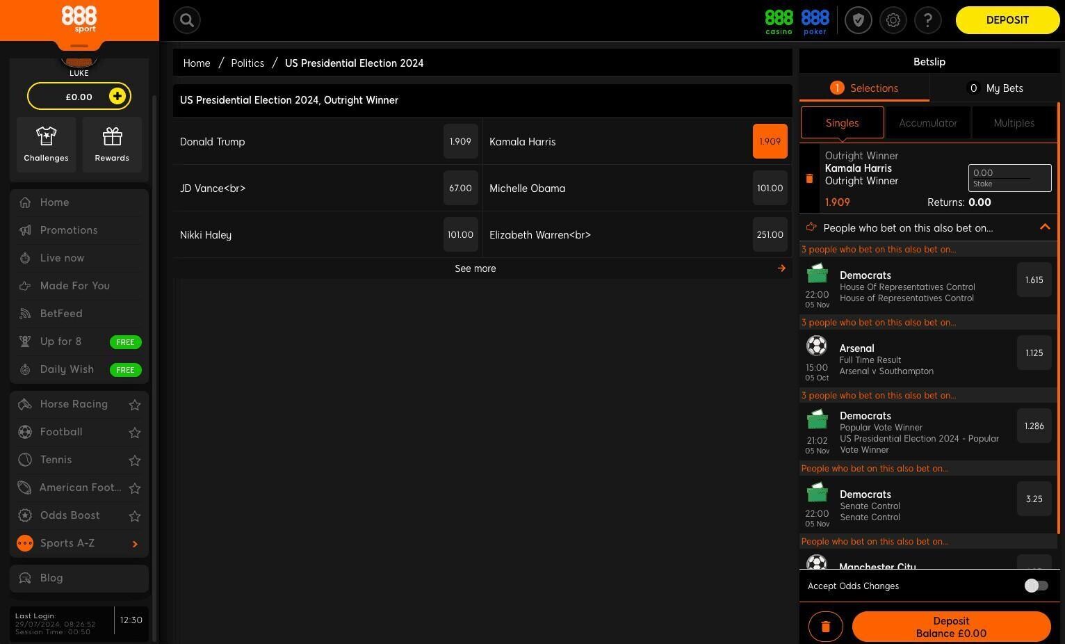Viewport: 1065px width, 644px height.
Task: Click the Blog sidebar icon
Action: (x=25, y=578)
